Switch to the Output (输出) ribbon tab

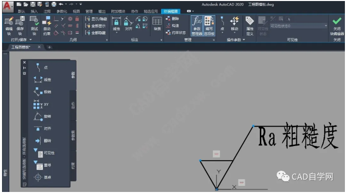(x=102, y=11)
